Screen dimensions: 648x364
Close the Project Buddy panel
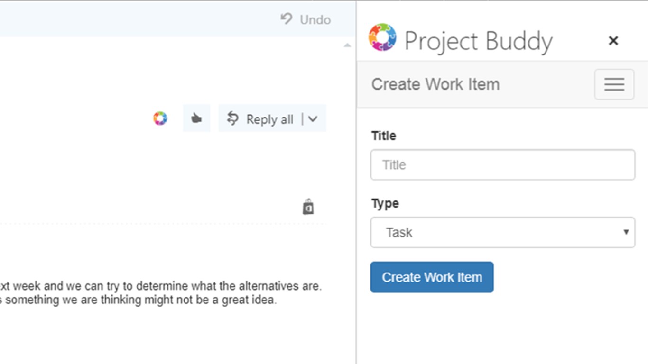coord(613,41)
